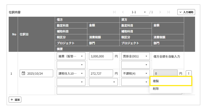The image size is (208, 109).
Task: Open the credit tax category 不課税(4) dropdown
Action: coord(135,73)
